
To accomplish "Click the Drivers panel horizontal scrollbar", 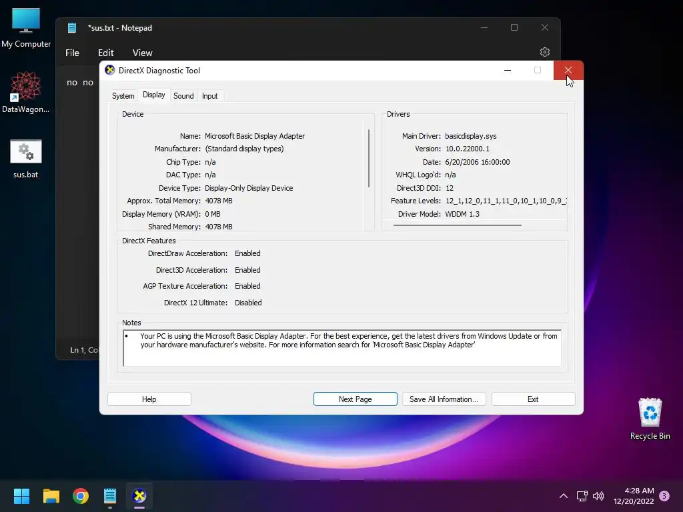I will (x=457, y=225).
